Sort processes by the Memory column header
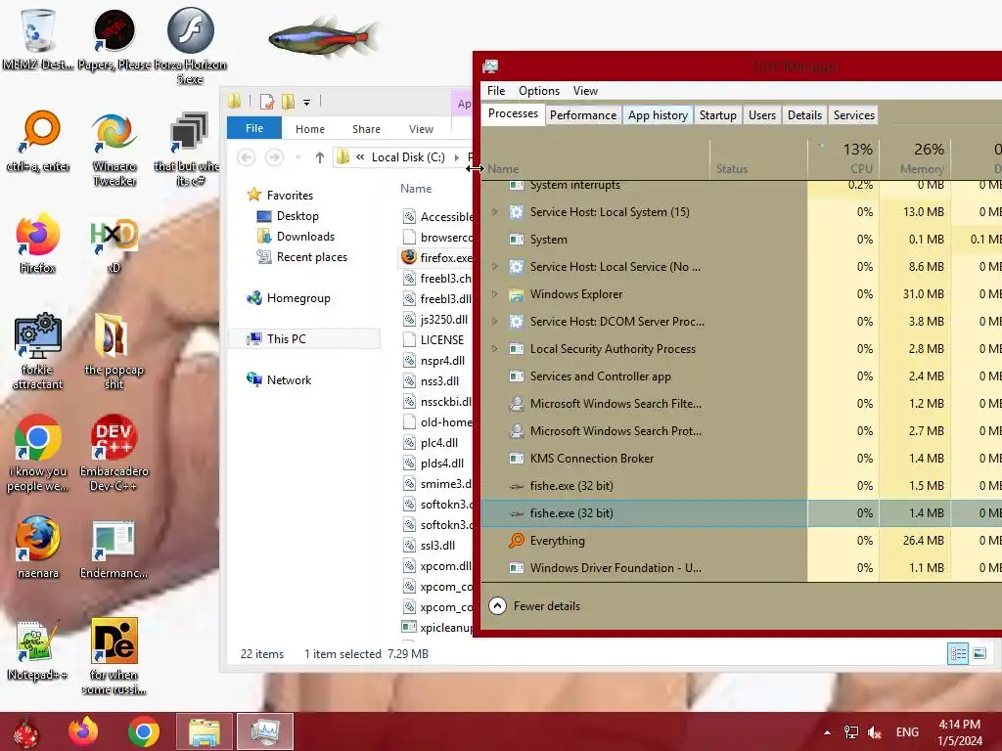This screenshot has height=751, width=1002. click(915, 158)
